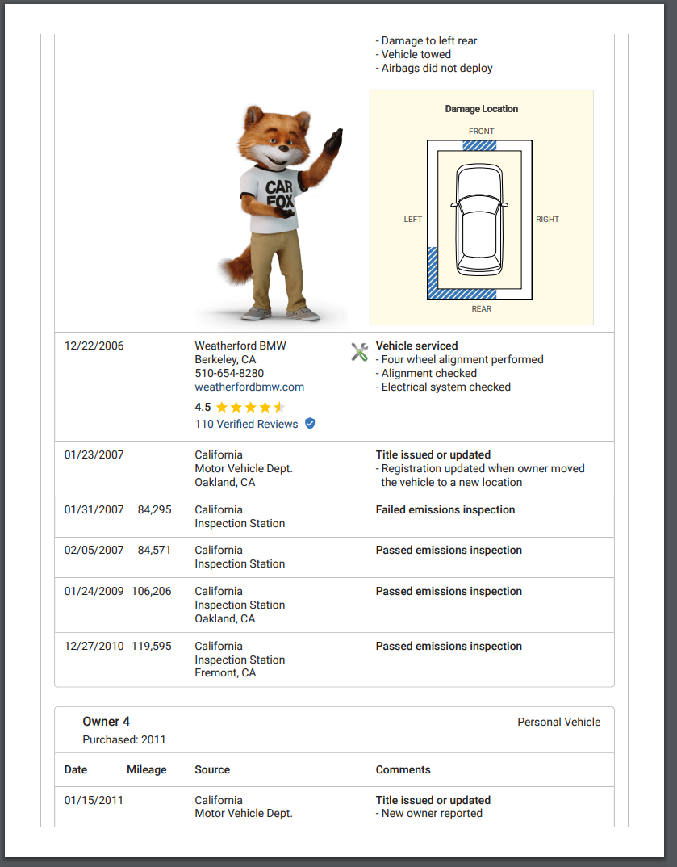Click the Source column header
Screen dimensions: 677x867
tap(212, 769)
